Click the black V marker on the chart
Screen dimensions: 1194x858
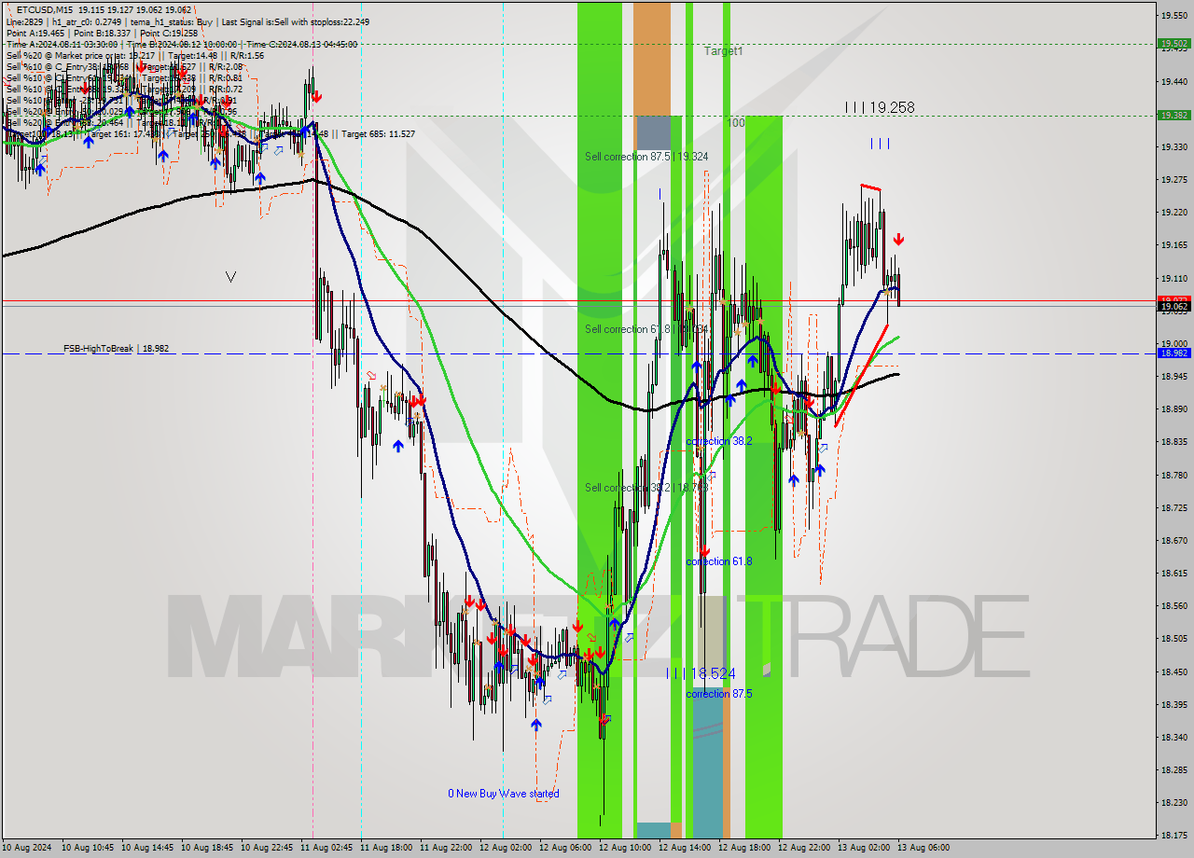[x=231, y=277]
